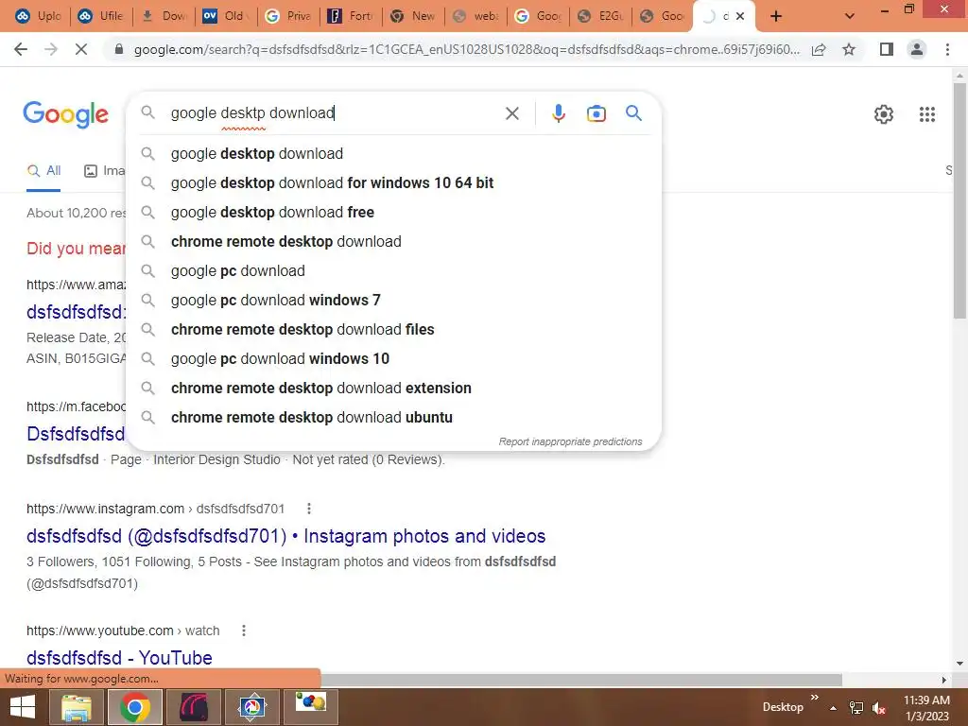Viewport: 968px width, 726px height.
Task: Open a new browser tab
Action: 776,17
